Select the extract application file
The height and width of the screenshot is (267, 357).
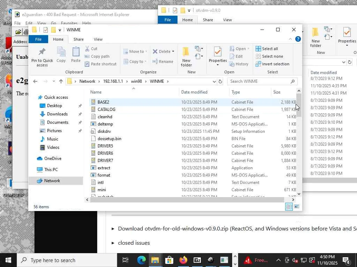pyautogui.click(x=193, y=168)
